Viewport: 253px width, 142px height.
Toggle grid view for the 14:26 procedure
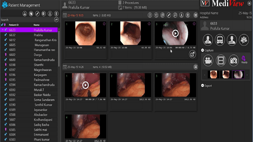[196, 67]
